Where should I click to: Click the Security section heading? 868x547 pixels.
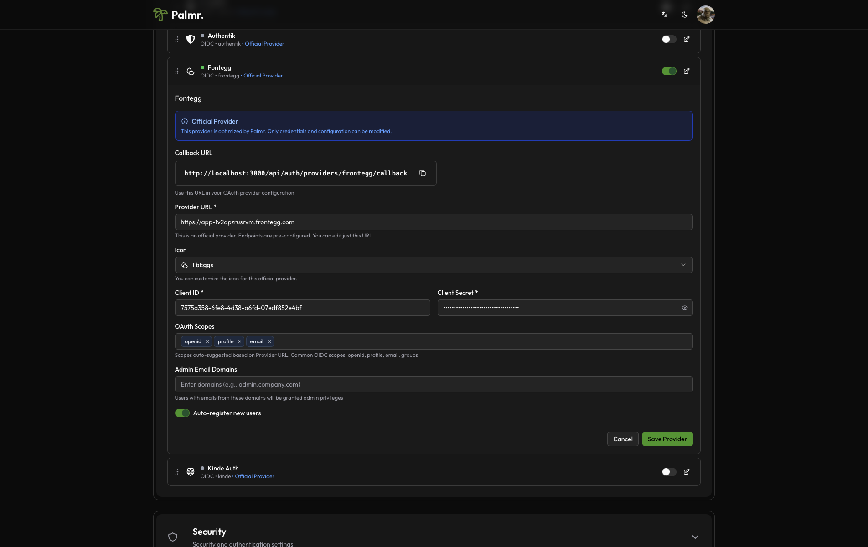click(209, 532)
